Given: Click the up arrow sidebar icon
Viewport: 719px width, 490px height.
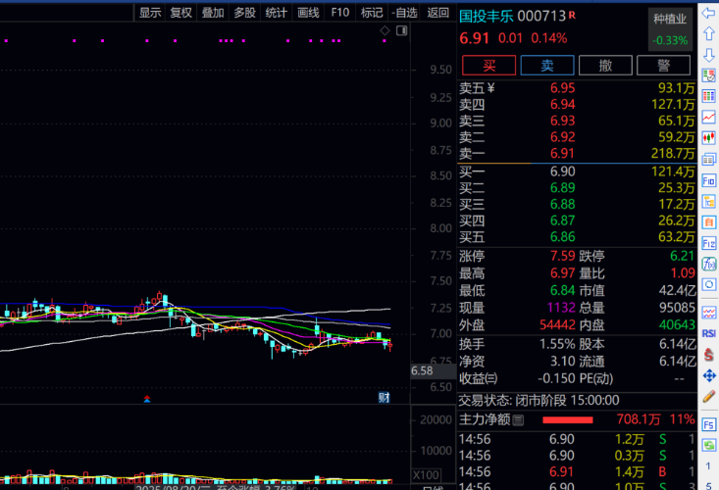Looking at the screenshot, I should point(708,33).
